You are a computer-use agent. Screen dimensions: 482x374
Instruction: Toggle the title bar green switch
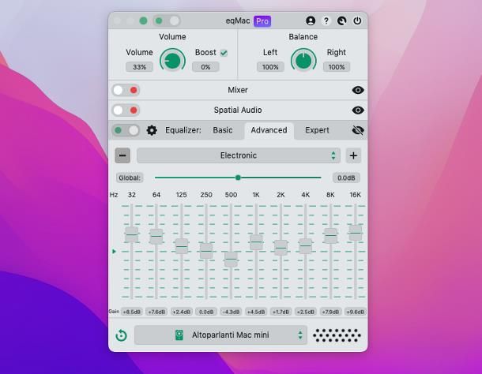[167, 21]
